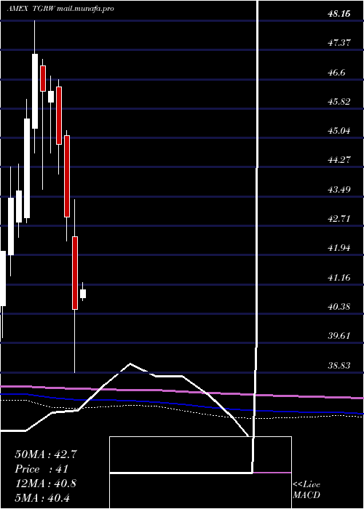The width and height of the screenshot is (364, 509).
Task: Click the 47.37 price axis label
Action: click(x=339, y=43)
